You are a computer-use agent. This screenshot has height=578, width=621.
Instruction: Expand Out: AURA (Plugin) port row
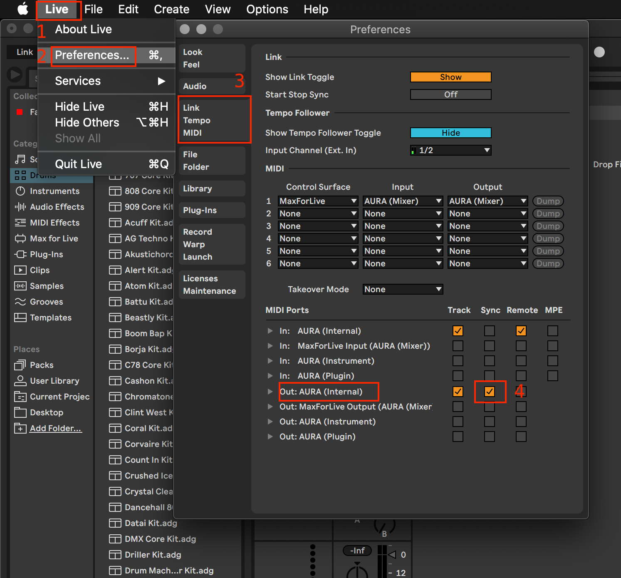click(270, 437)
